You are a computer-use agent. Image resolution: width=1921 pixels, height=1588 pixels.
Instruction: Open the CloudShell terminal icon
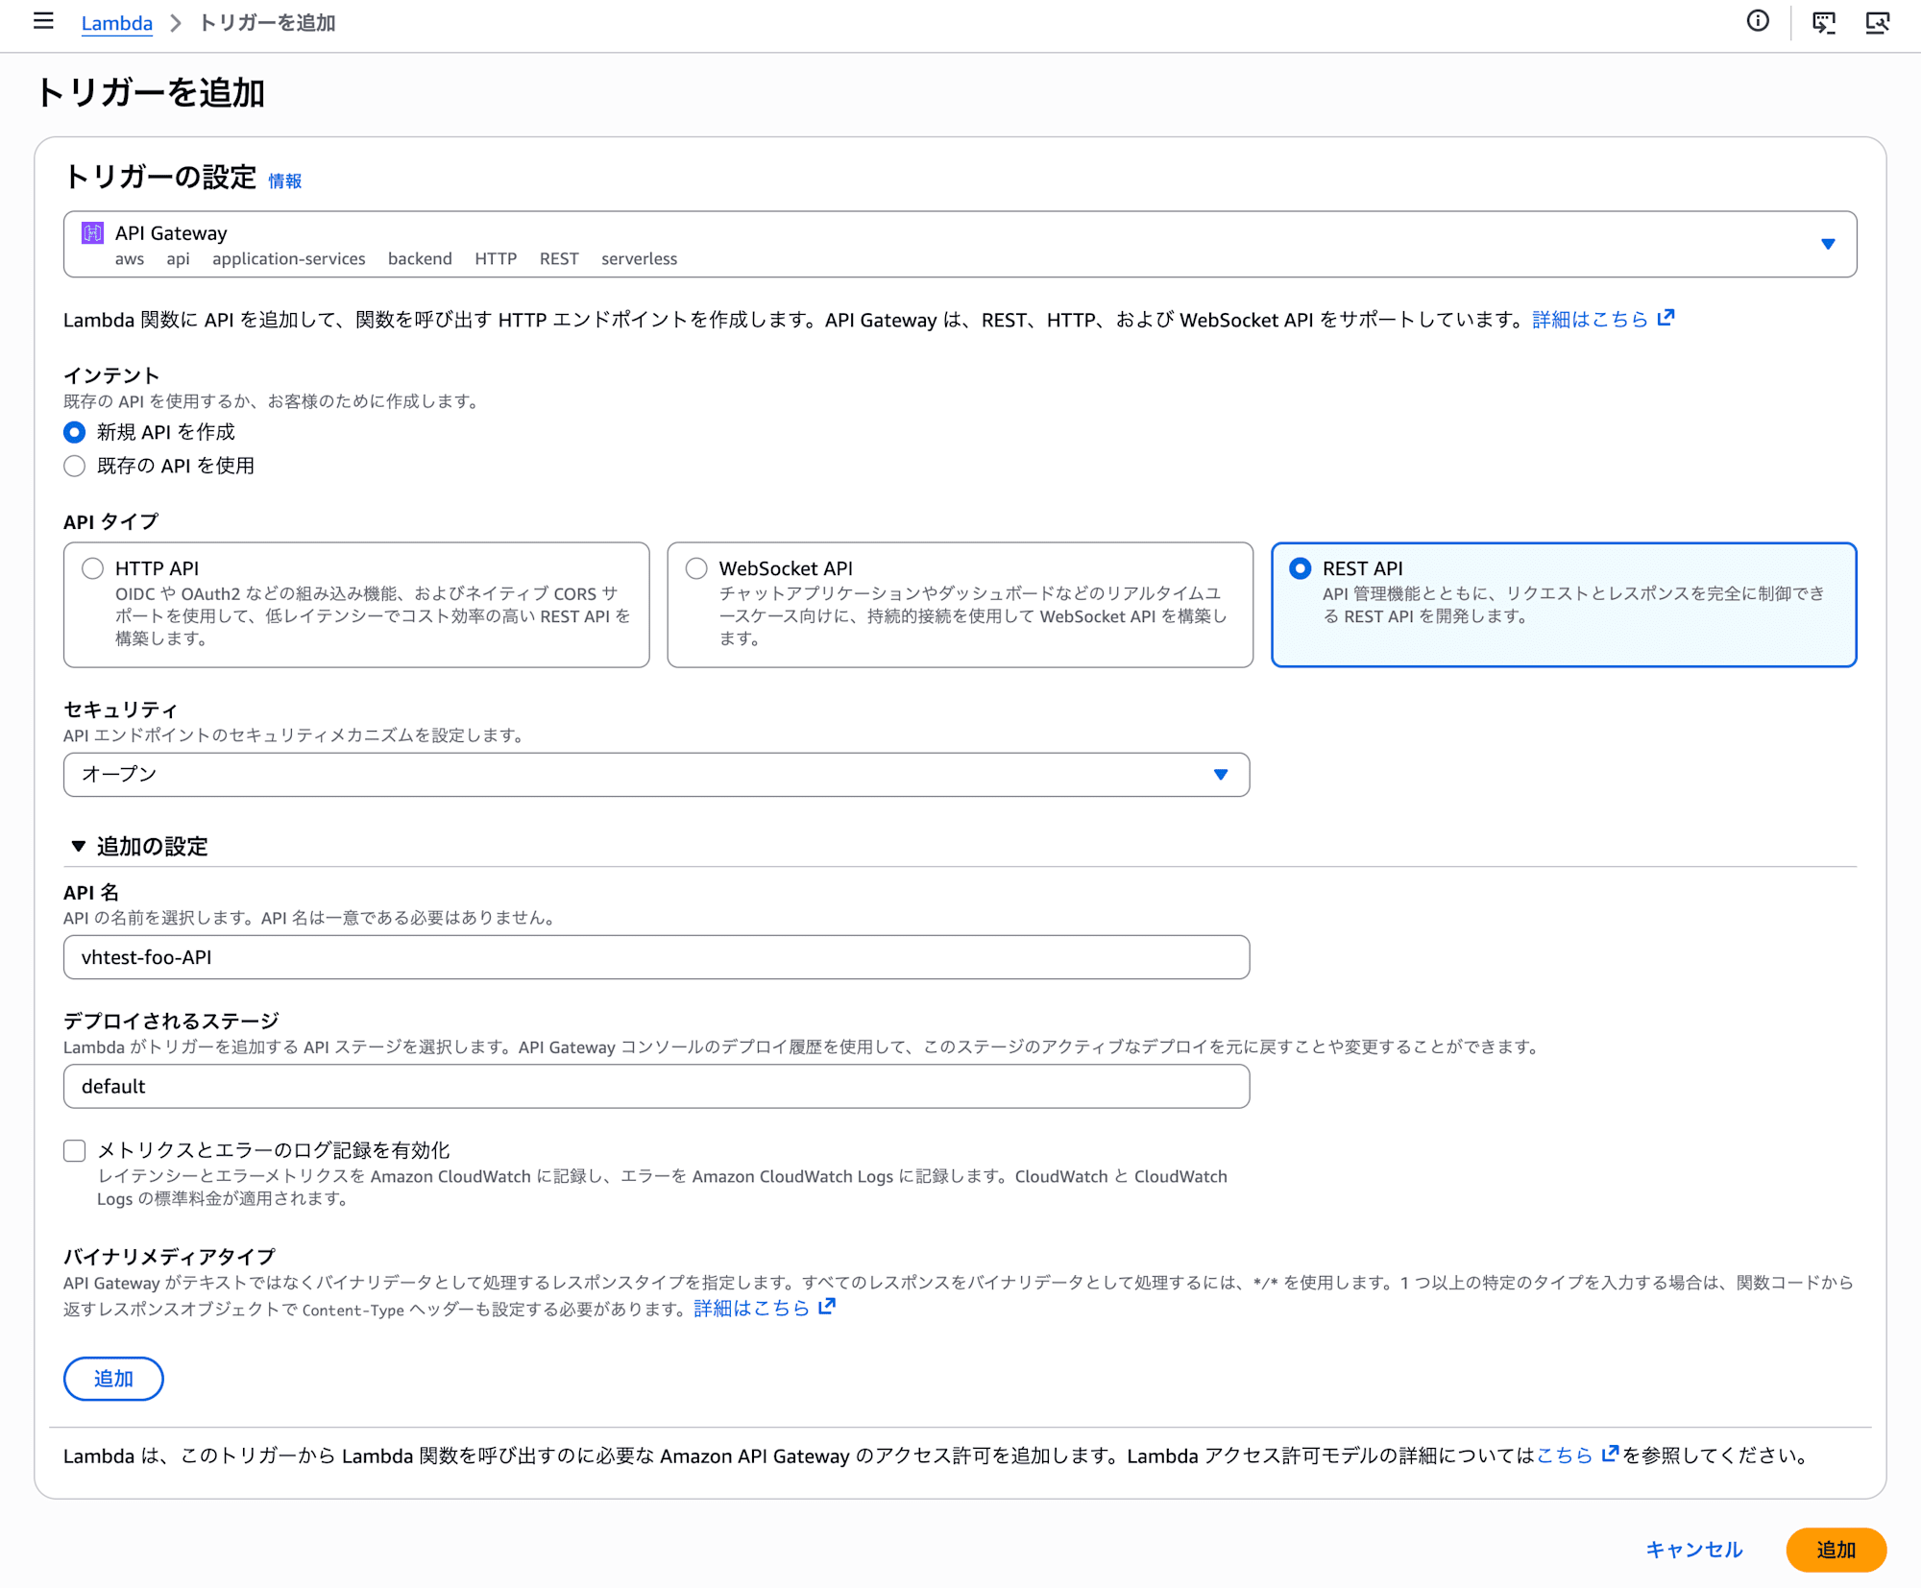click(x=1823, y=22)
